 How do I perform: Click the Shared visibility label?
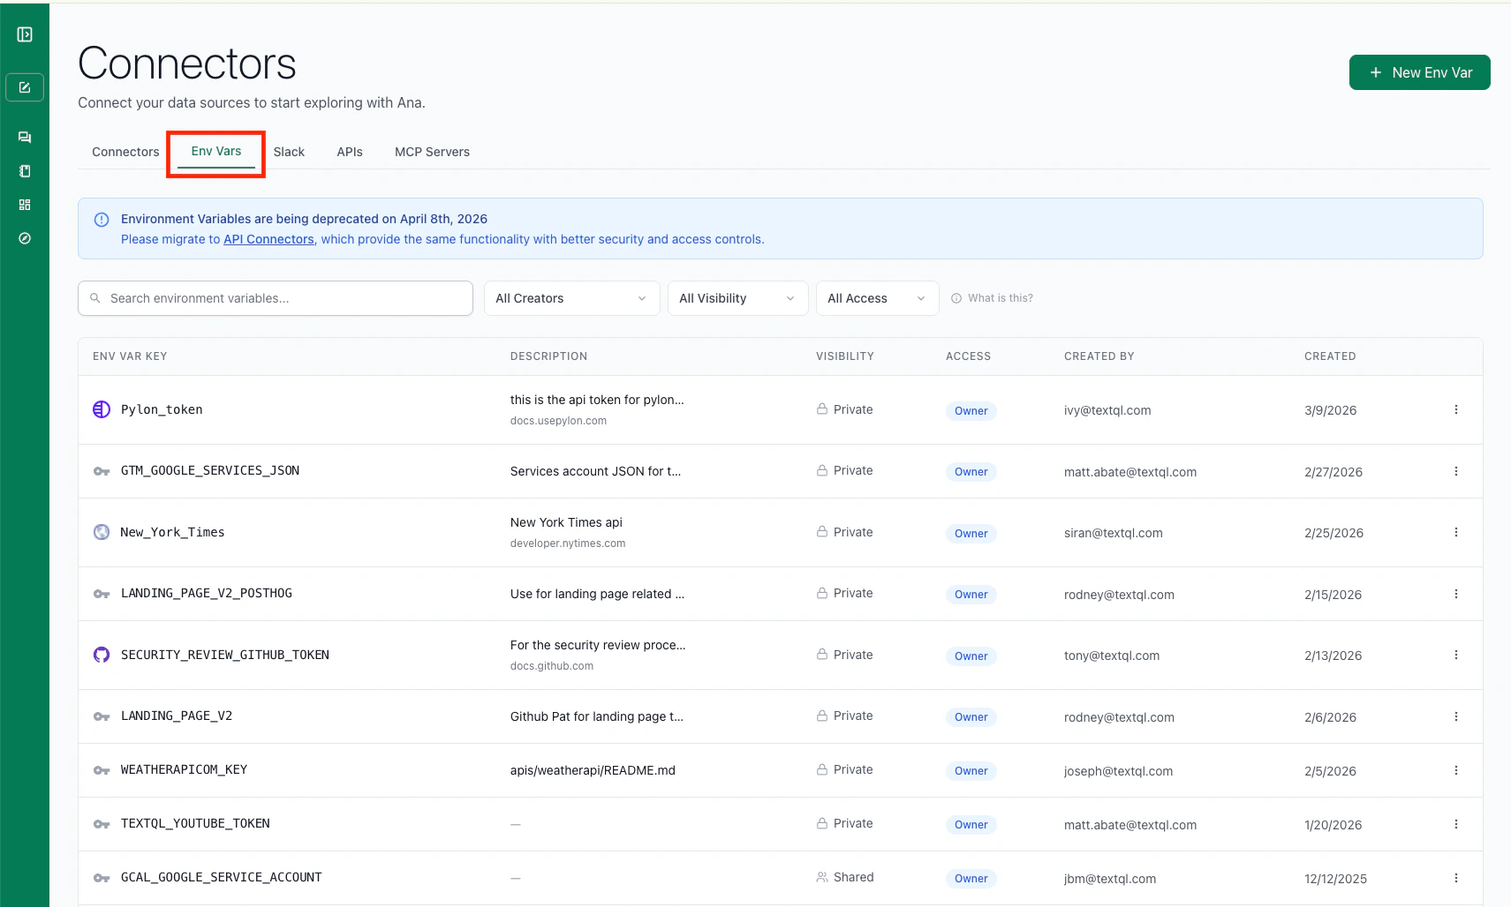853,877
